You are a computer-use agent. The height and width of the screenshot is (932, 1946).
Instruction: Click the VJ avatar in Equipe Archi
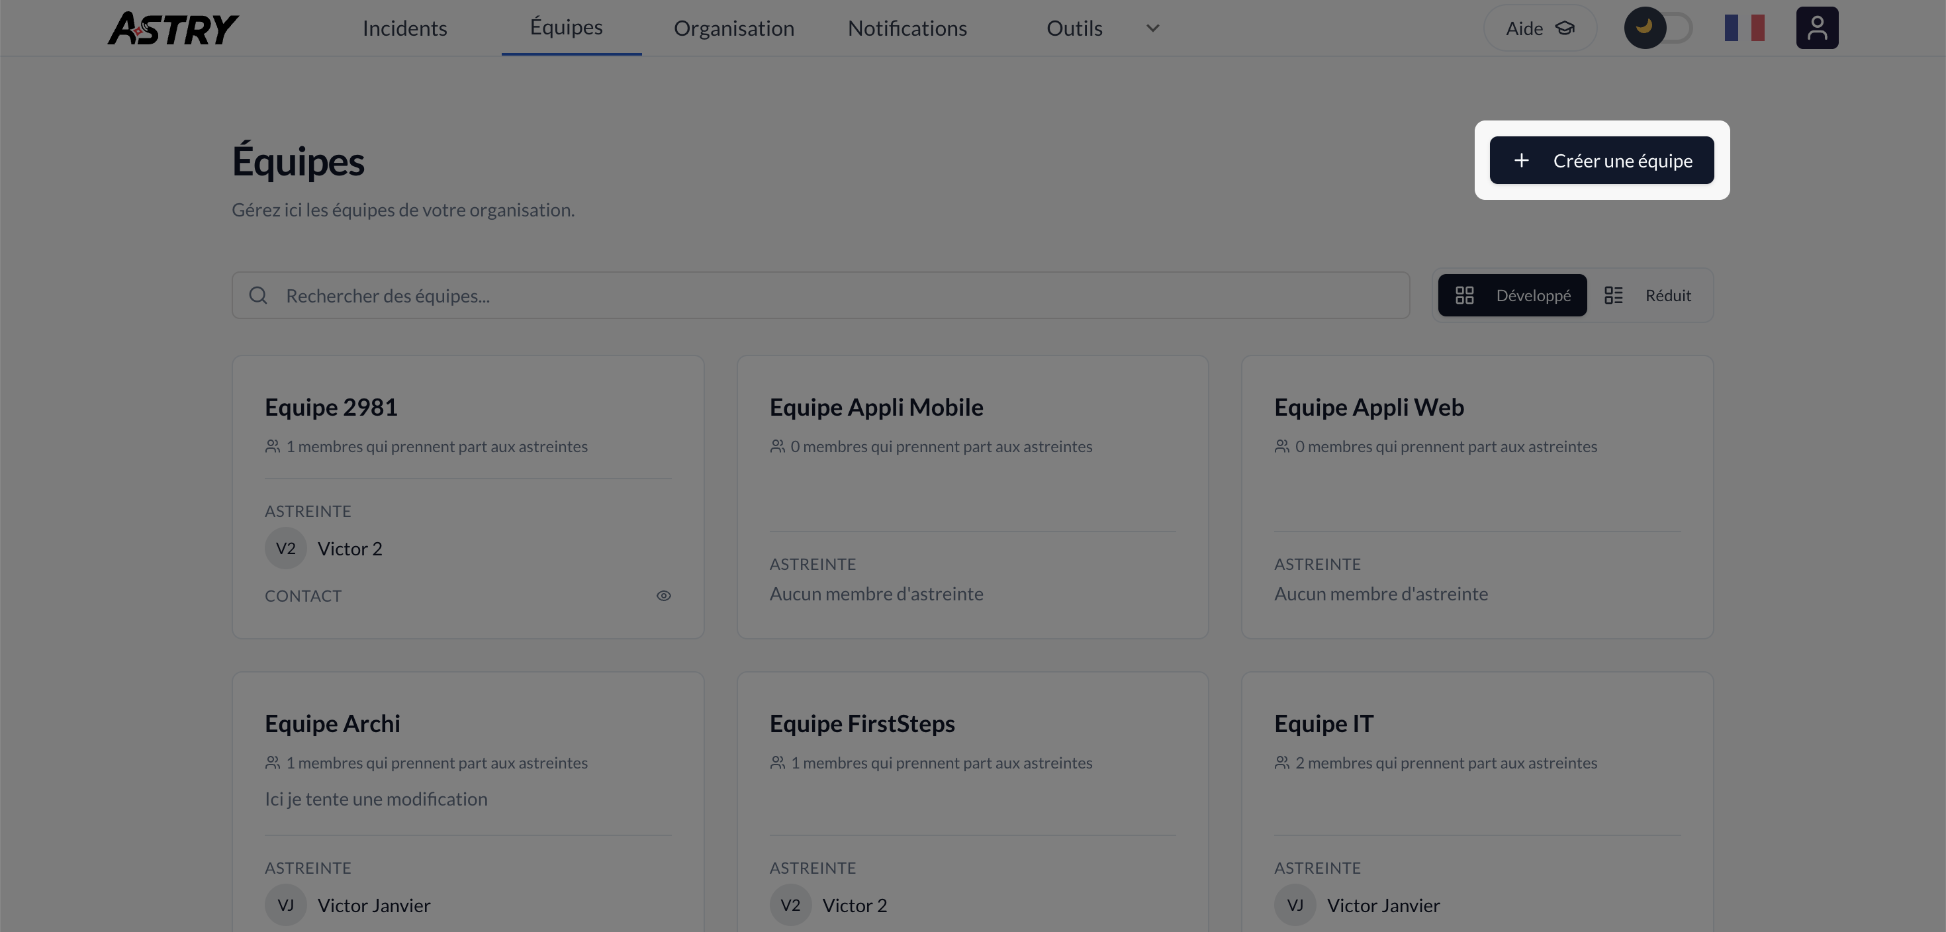[285, 904]
